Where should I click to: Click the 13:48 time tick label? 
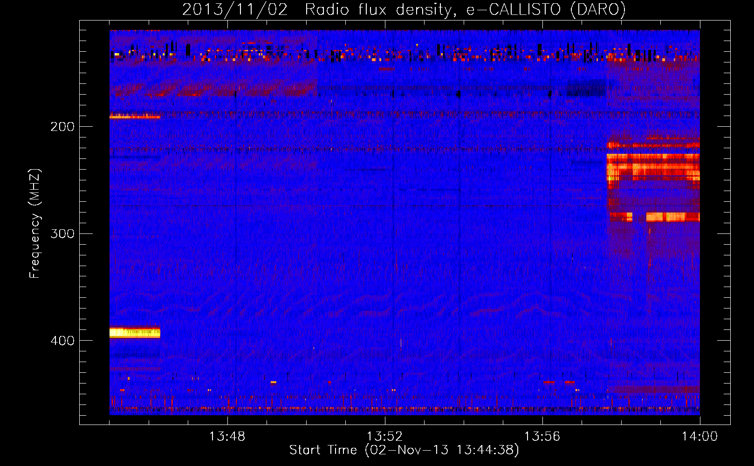(227, 437)
